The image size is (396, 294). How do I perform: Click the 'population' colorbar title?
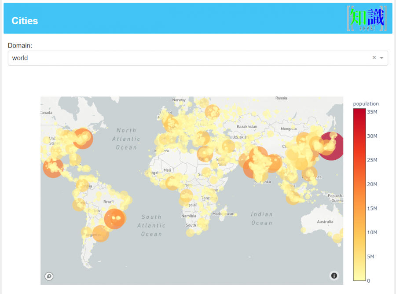(x=366, y=104)
